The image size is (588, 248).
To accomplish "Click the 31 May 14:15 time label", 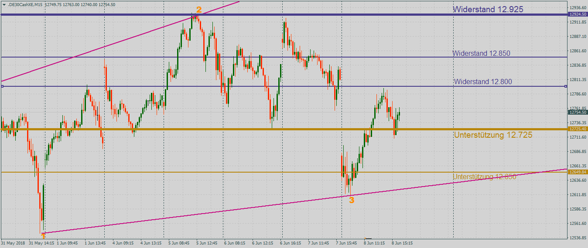I will 41,243.
